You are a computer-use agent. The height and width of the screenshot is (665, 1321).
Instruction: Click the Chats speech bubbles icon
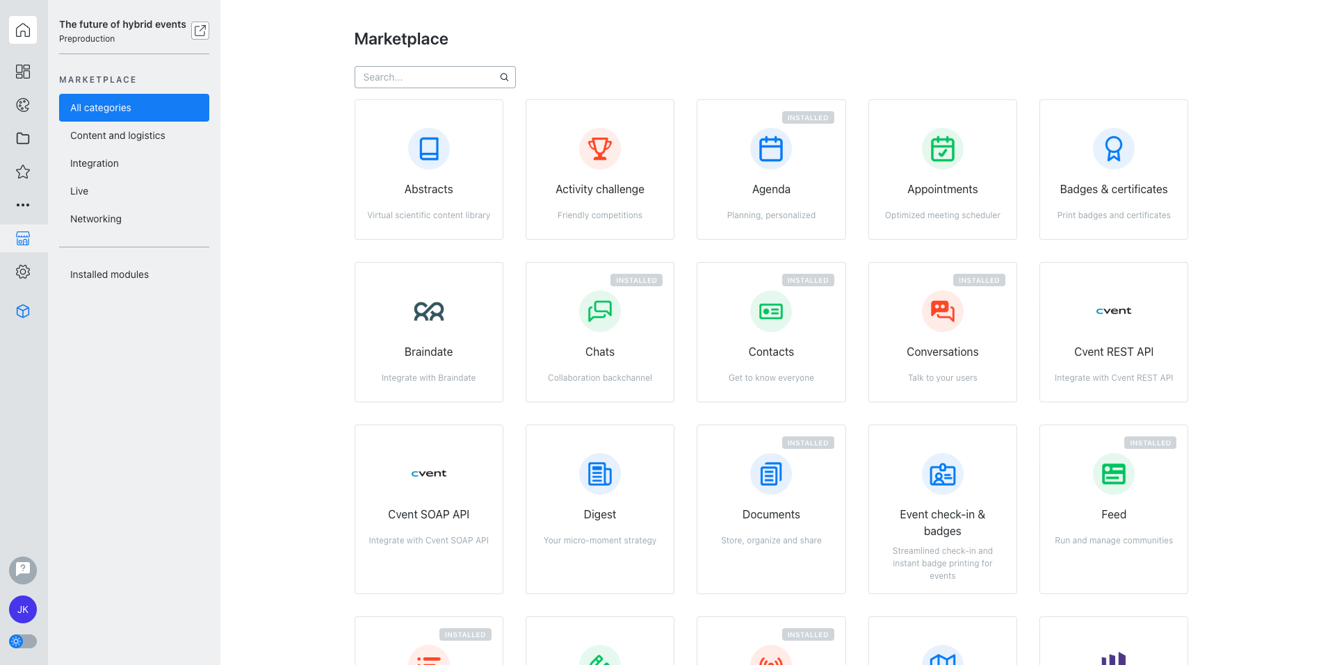600,311
